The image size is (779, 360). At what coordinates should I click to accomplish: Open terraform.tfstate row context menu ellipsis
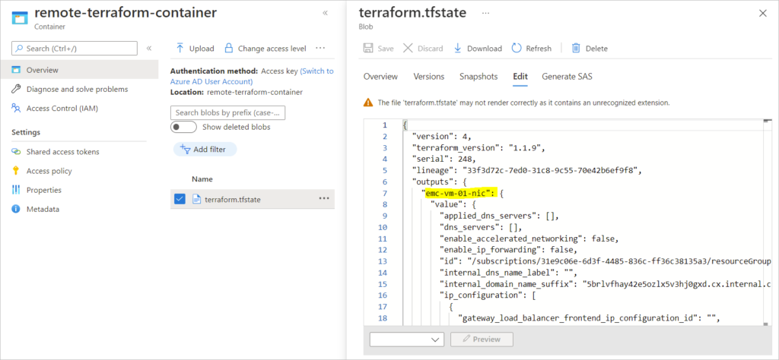pos(324,199)
